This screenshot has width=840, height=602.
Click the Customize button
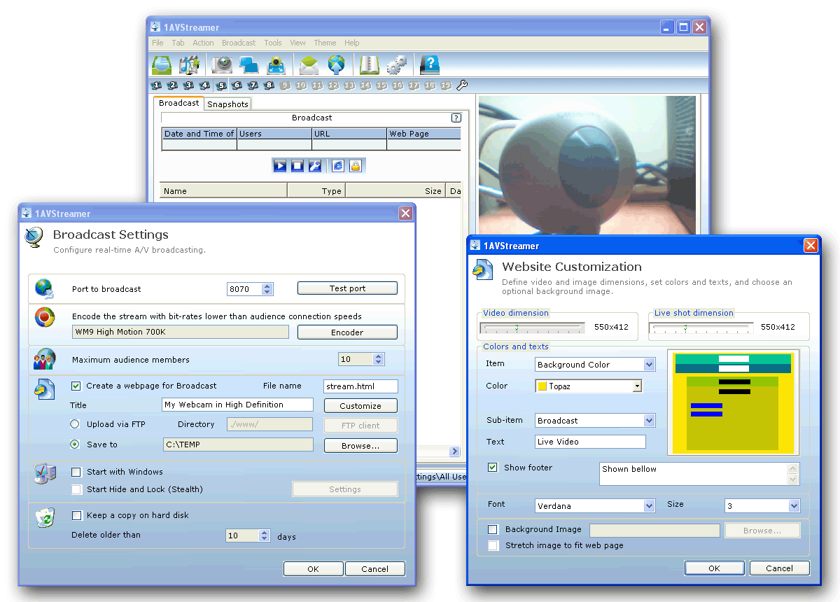click(360, 406)
